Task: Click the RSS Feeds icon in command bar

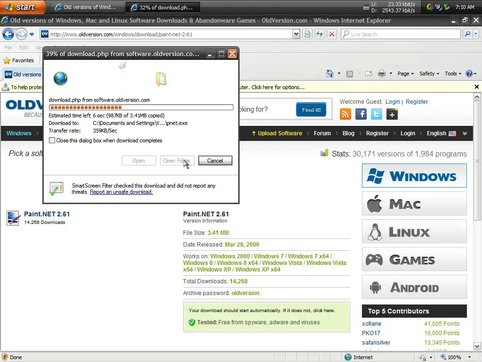Action: coord(350,74)
